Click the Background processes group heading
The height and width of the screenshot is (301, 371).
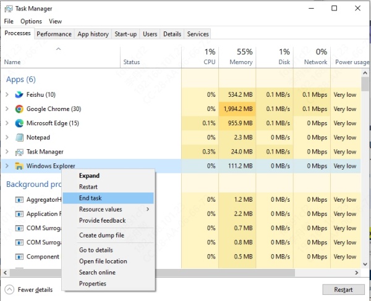[x=34, y=184]
